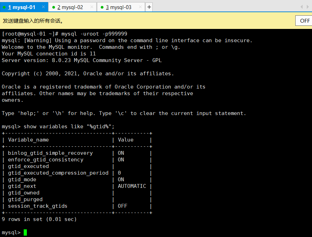Click the yellow keyboard broadcast notice text

pos(33,21)
